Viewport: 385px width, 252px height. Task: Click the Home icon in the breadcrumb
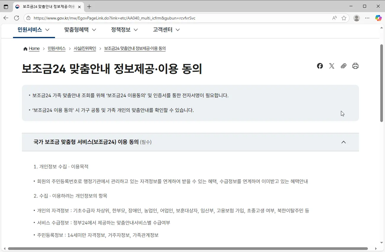tap(25, 48)
